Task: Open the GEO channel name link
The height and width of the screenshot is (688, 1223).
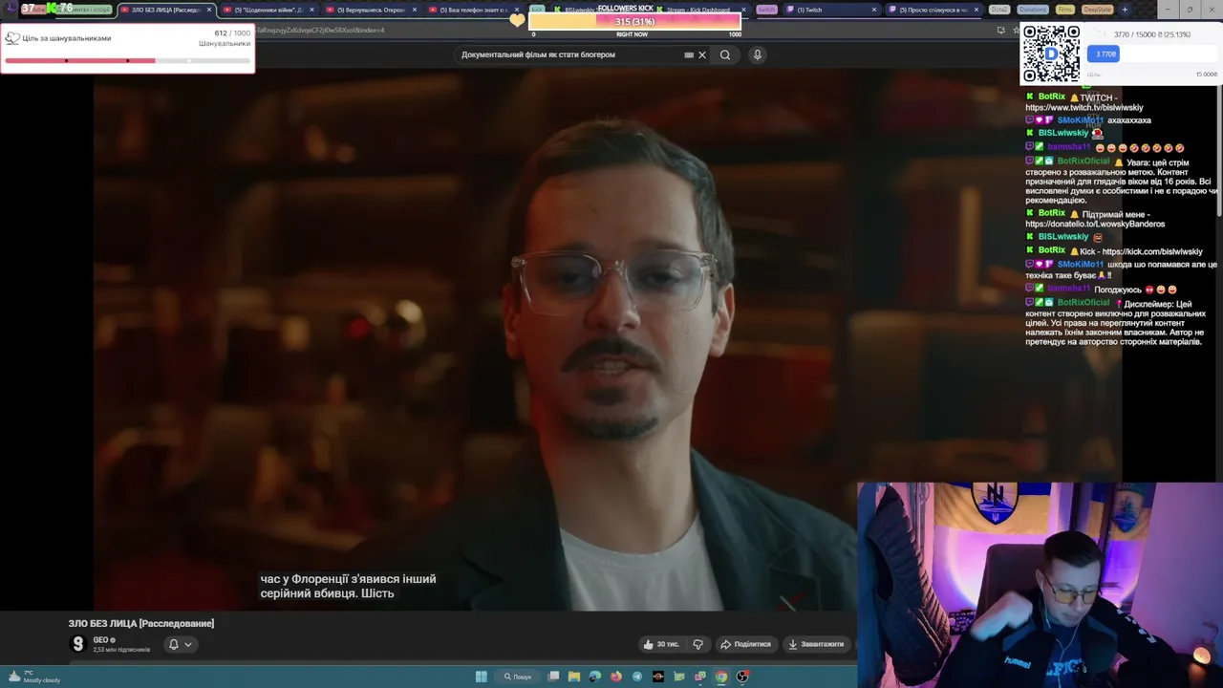Action: [100, 640]
